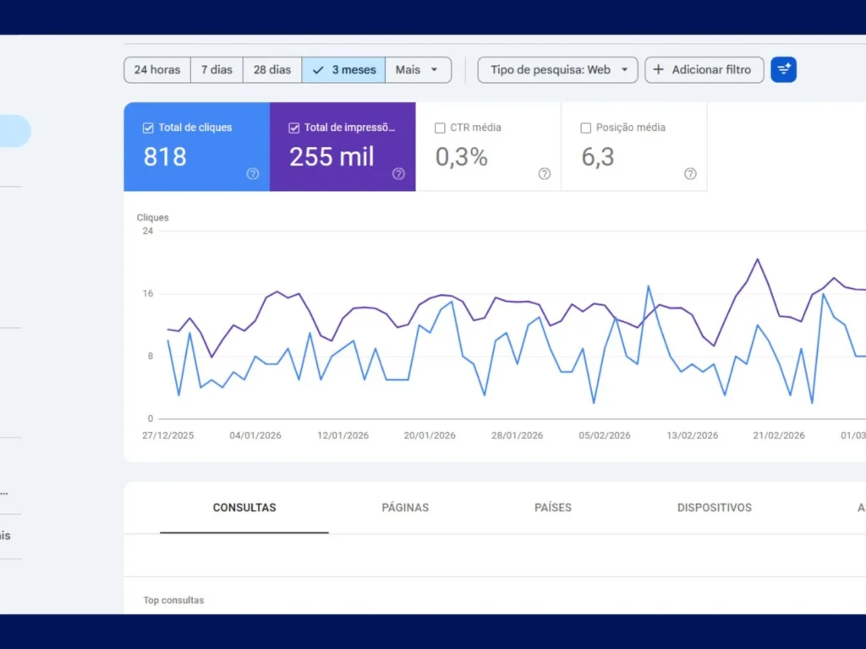Open the help tooltip on Total de impressões card
Screen dimensions: 866x649
pyautogui.click(x=398, y=174)
